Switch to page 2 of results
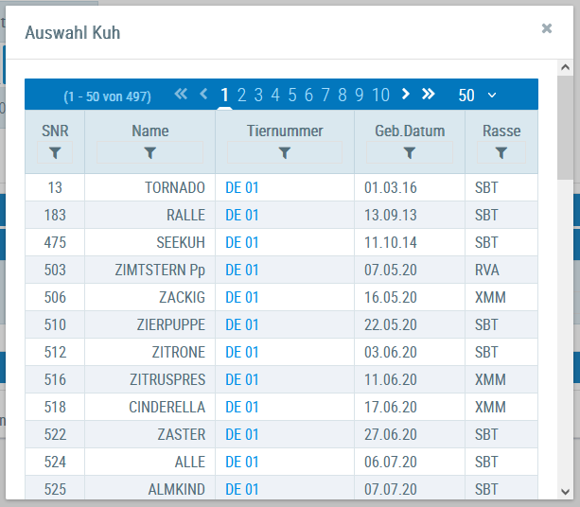 (x=242, y=95)
